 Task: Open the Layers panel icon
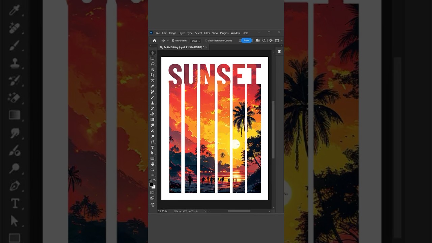click(x=279, y=52)
